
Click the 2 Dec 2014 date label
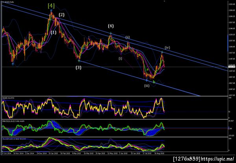[x=29, y=154]
